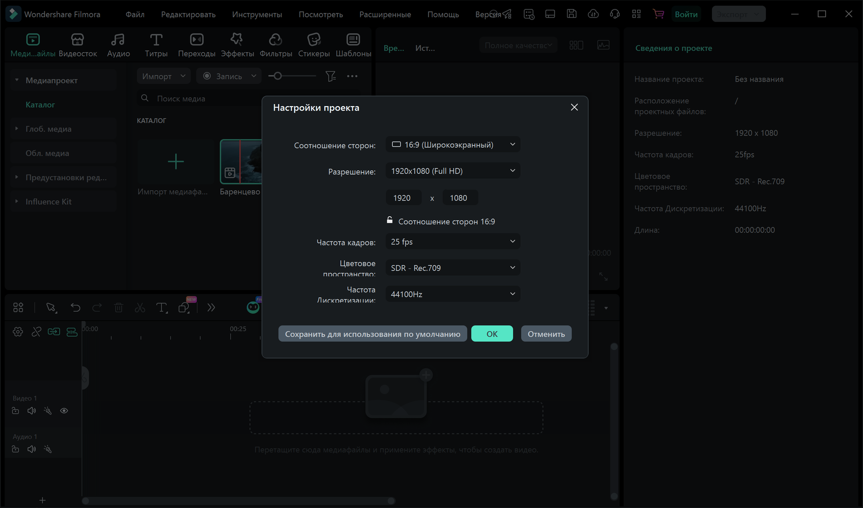
Task: Open the Effects panel icon
Action: (x=237, y=40)
